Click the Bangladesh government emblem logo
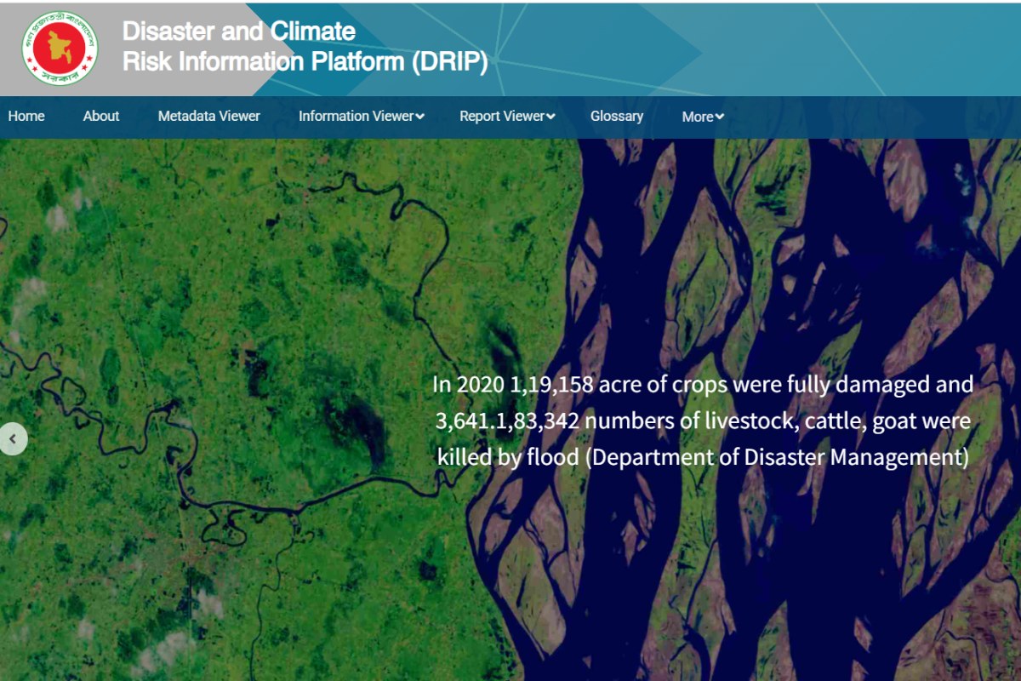 (x=60, y=48)
